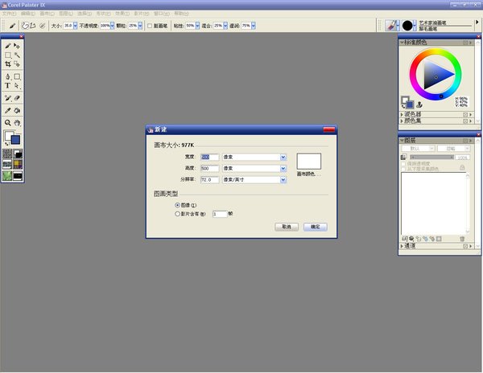This screenshot has width=483, height=373.
Task: Click the brush tool icon in property bar
Action: pyautogui.click(x=12, y=26)
